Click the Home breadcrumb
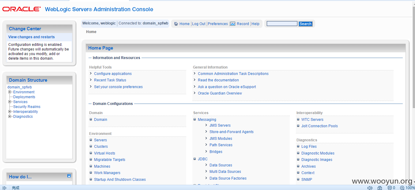 click(x=91, y=32)
